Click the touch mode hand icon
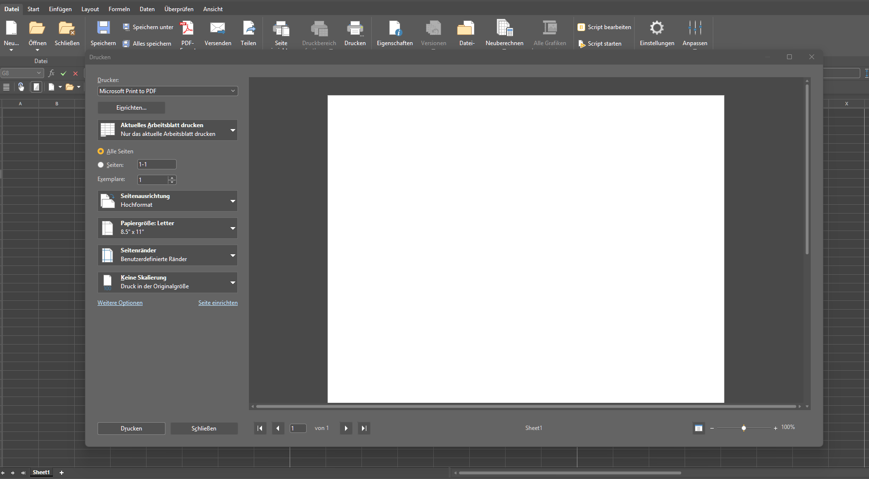 [21, 87]
